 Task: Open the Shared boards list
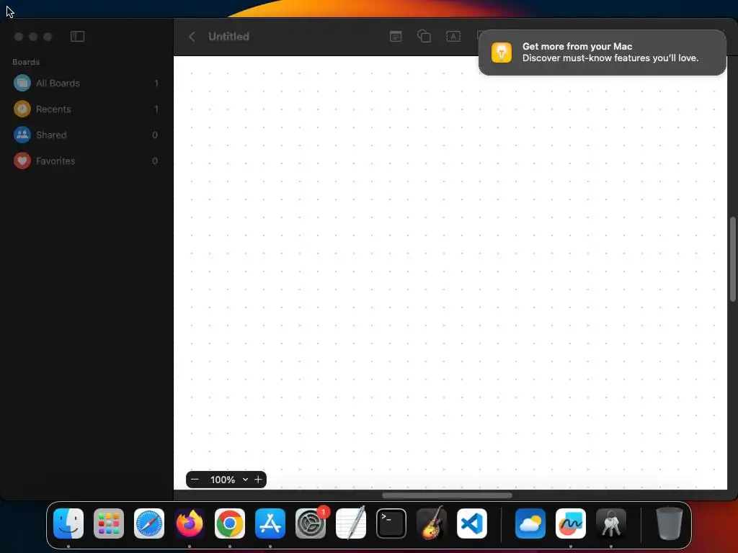click(x=86, y=135)
